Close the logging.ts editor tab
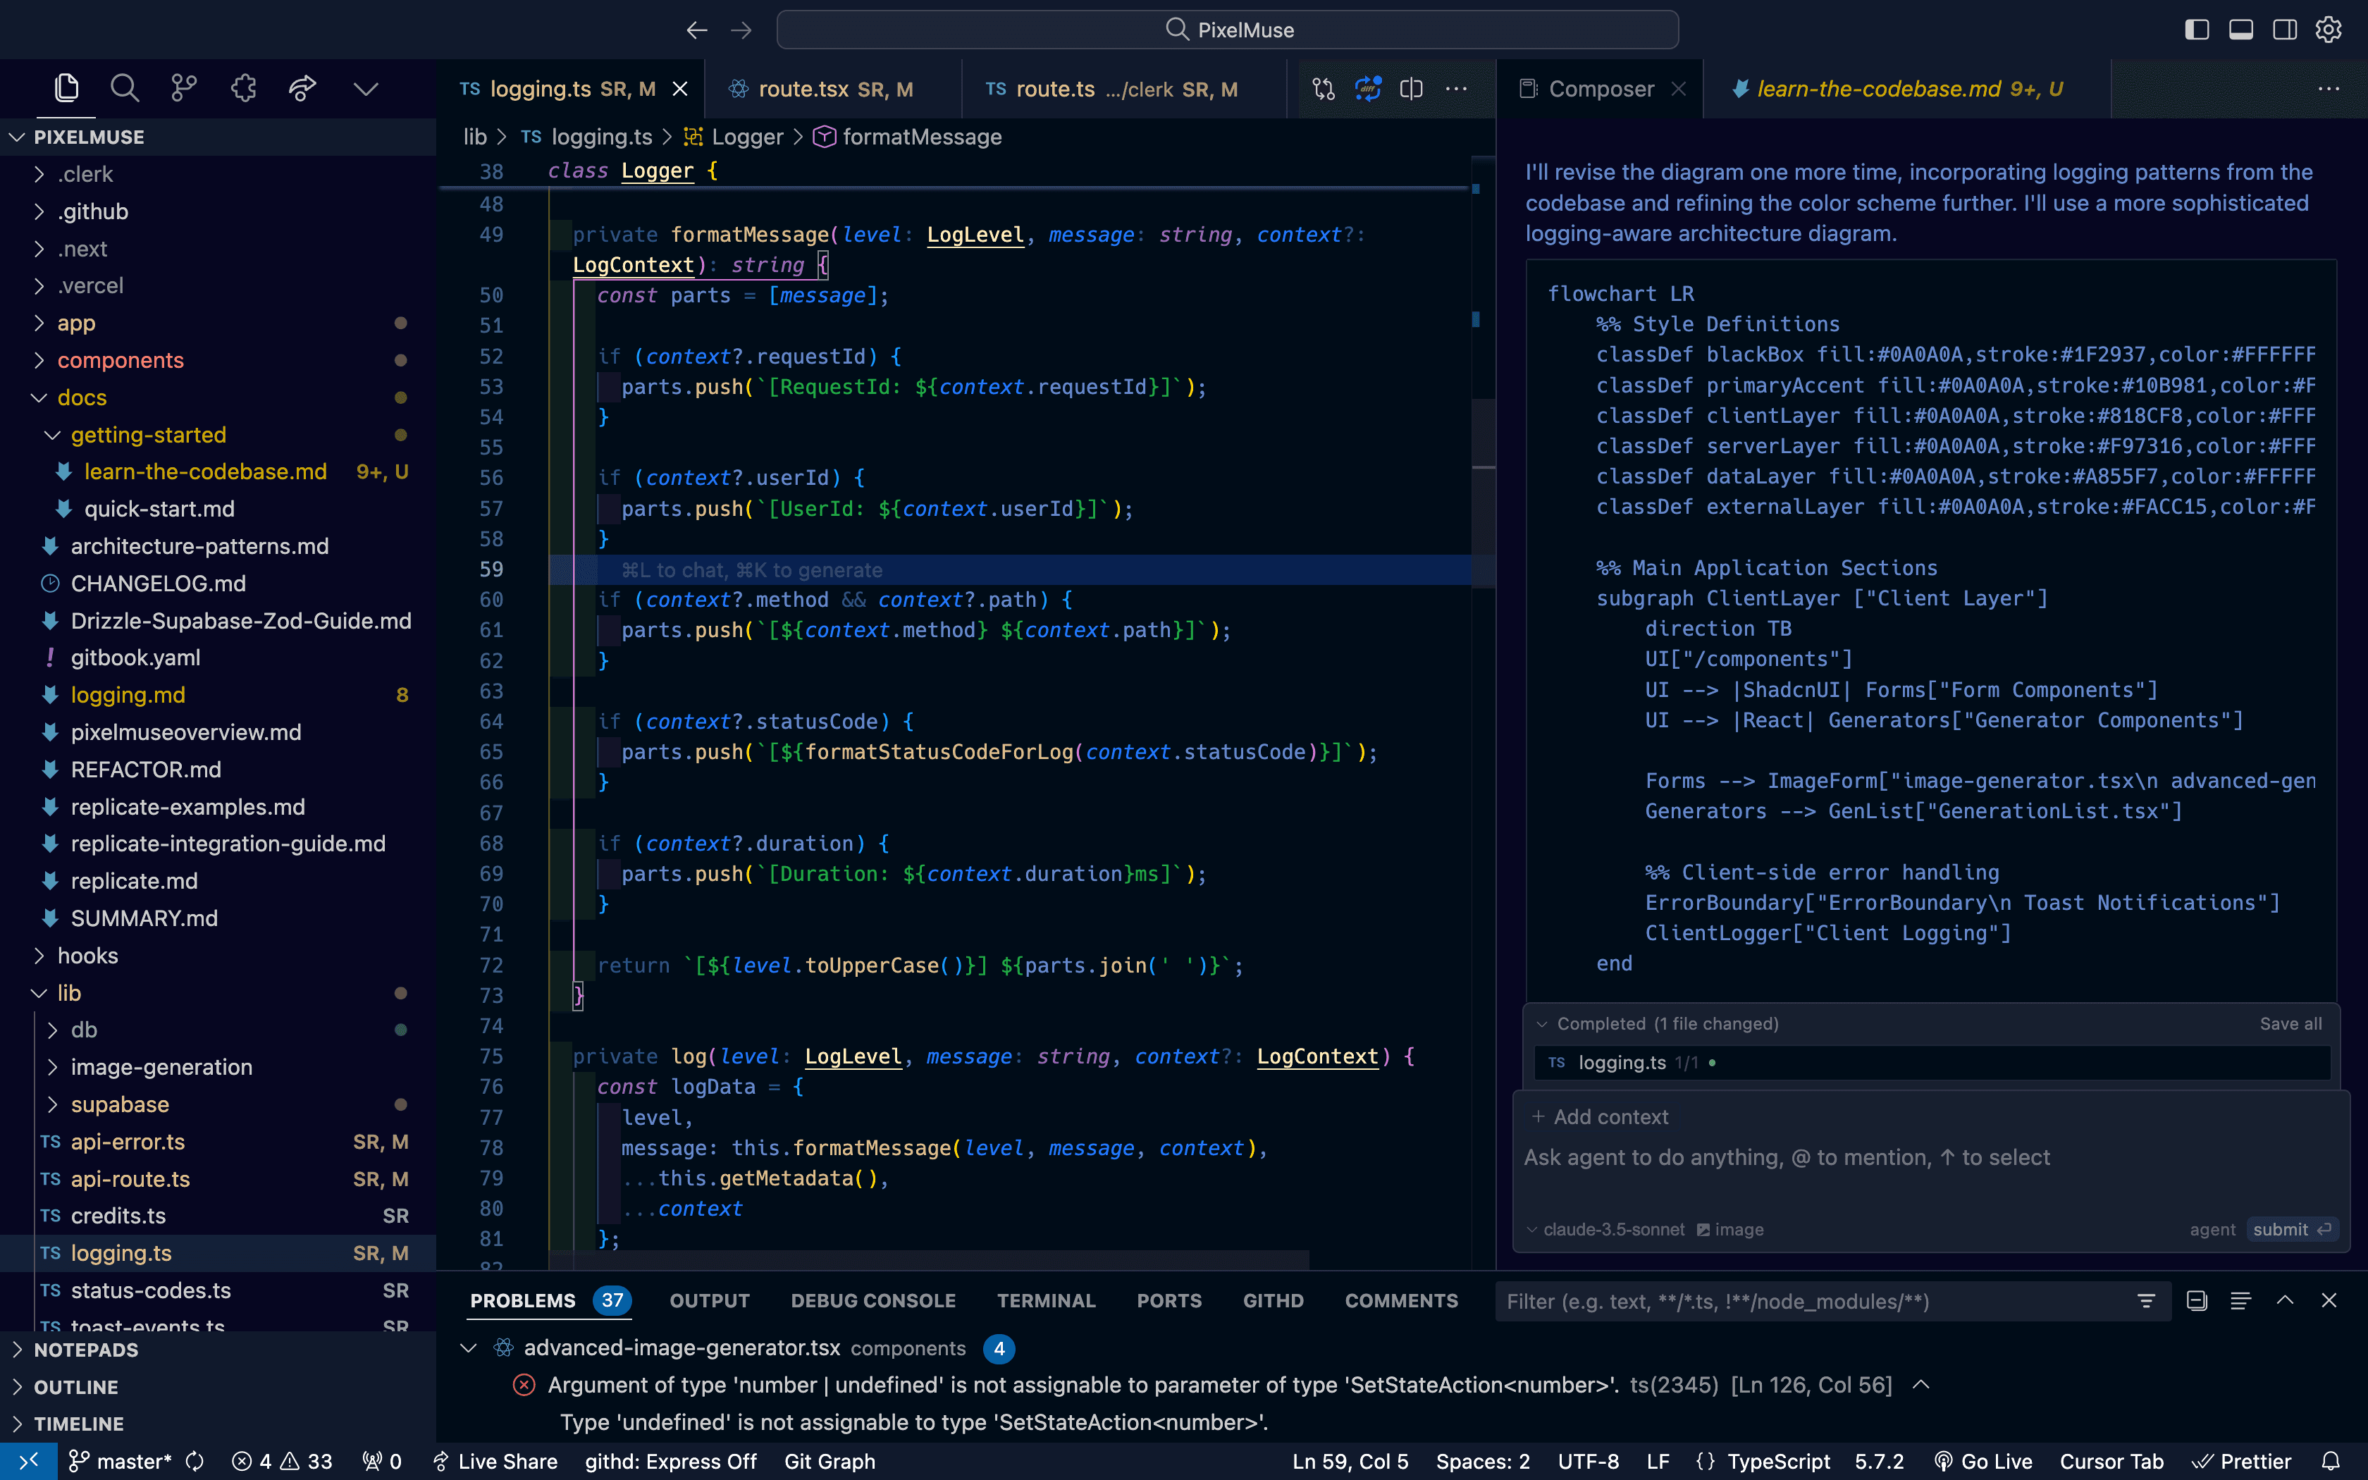2368x1480 pixels. tap(680, 89)
